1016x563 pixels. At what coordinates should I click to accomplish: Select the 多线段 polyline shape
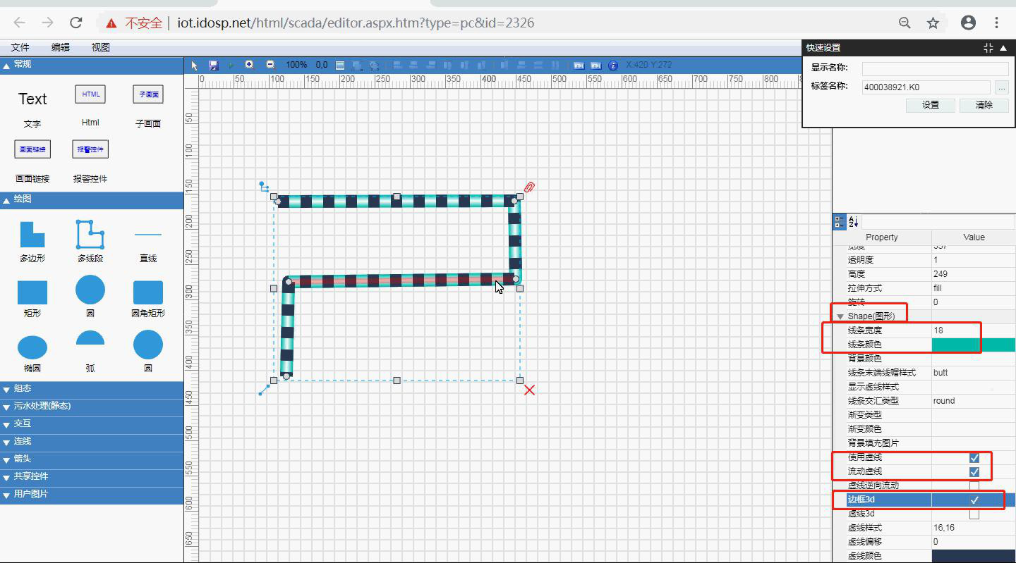coord(90,235)
